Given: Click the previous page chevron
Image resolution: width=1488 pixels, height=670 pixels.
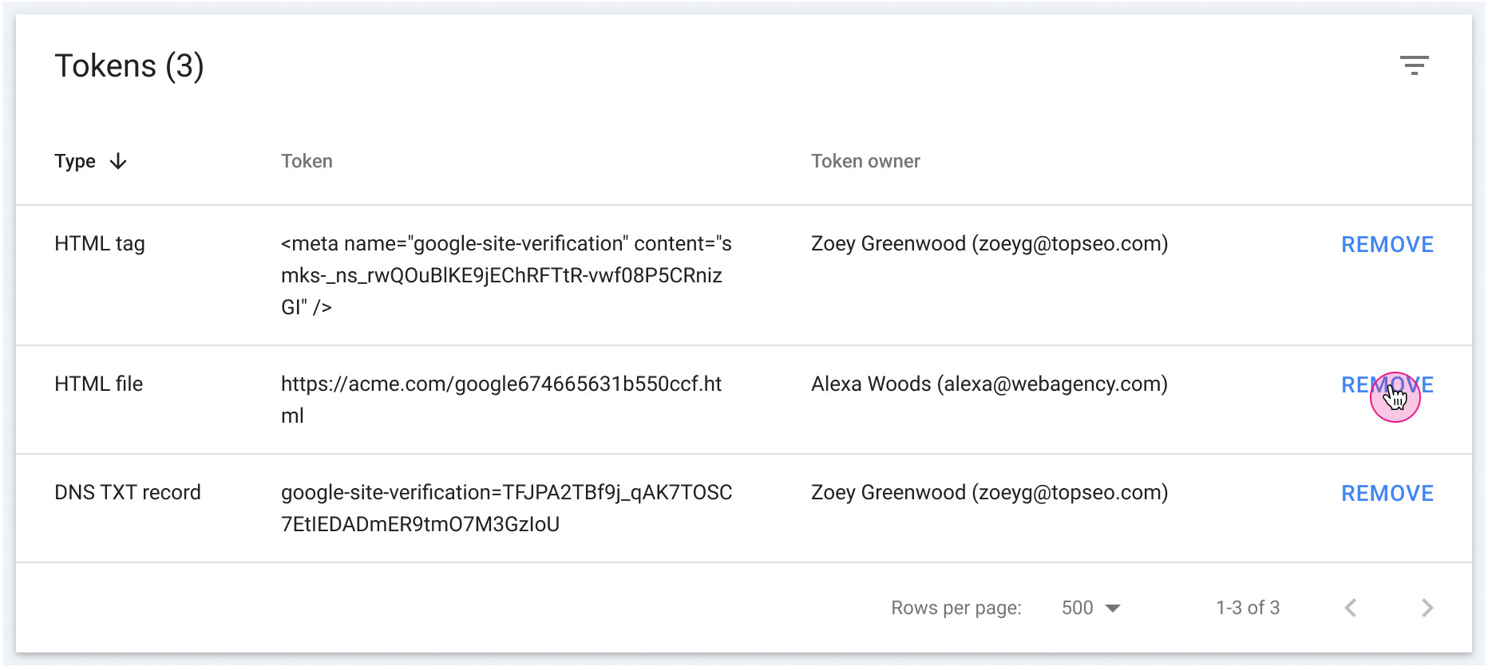Looking at the screenshot, I should tap(1351, 608).
